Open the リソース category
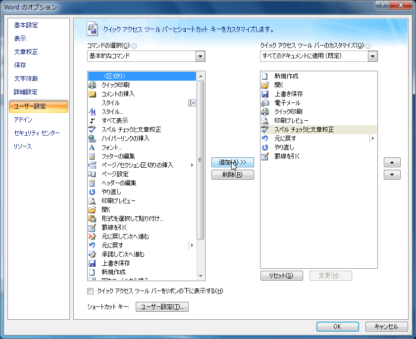 23,146
